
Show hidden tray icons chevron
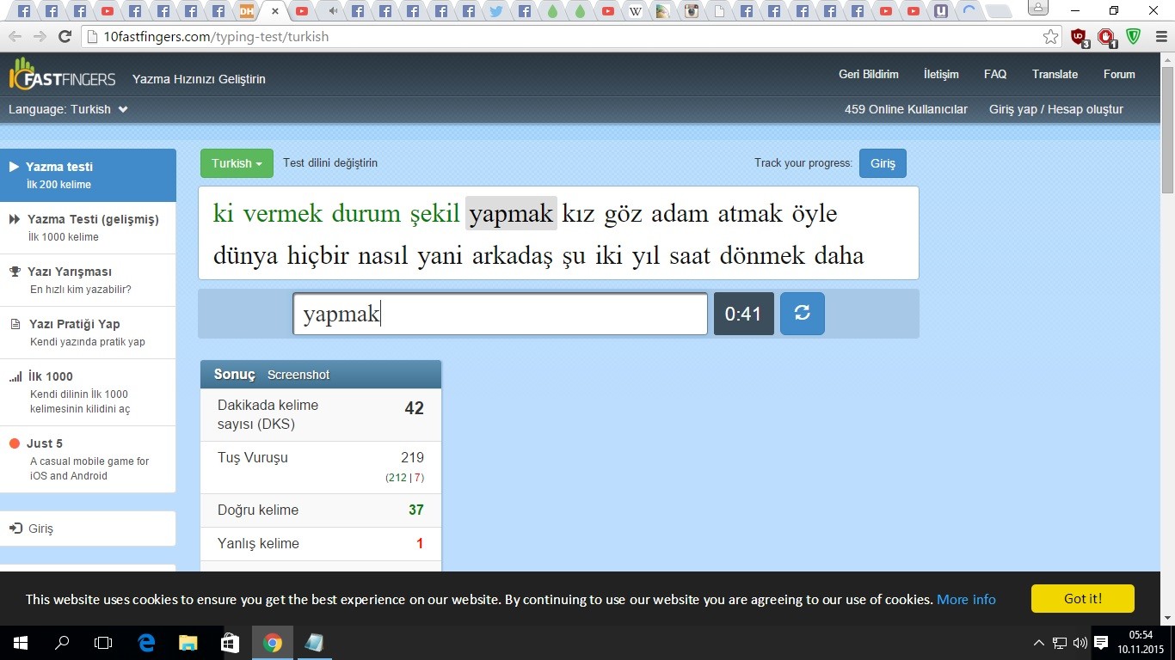point(1039,642)
